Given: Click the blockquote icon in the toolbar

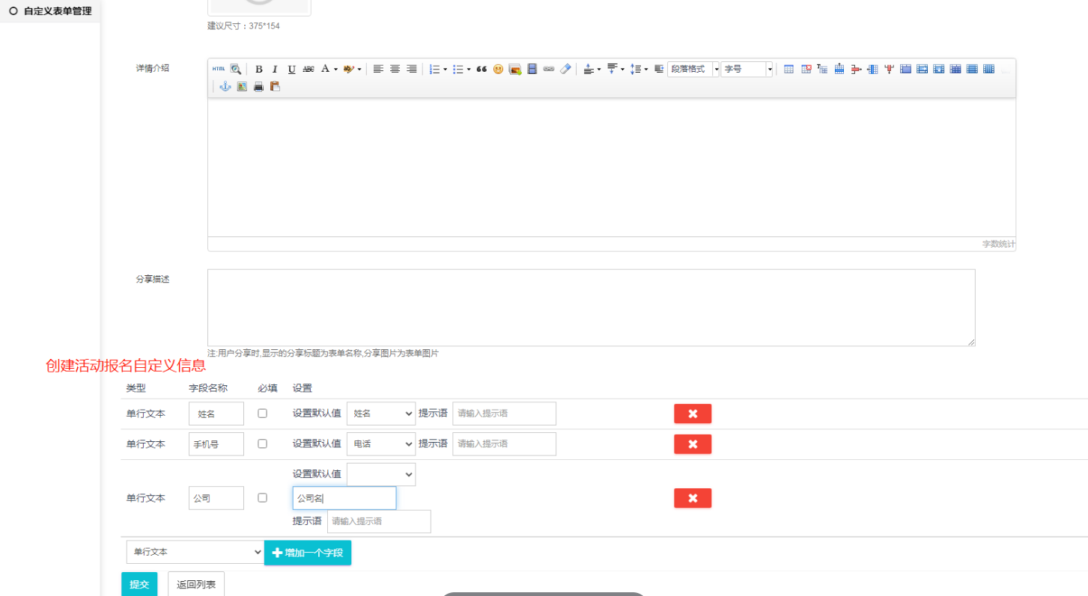Looking at the screenshot, I should [481, 69].
